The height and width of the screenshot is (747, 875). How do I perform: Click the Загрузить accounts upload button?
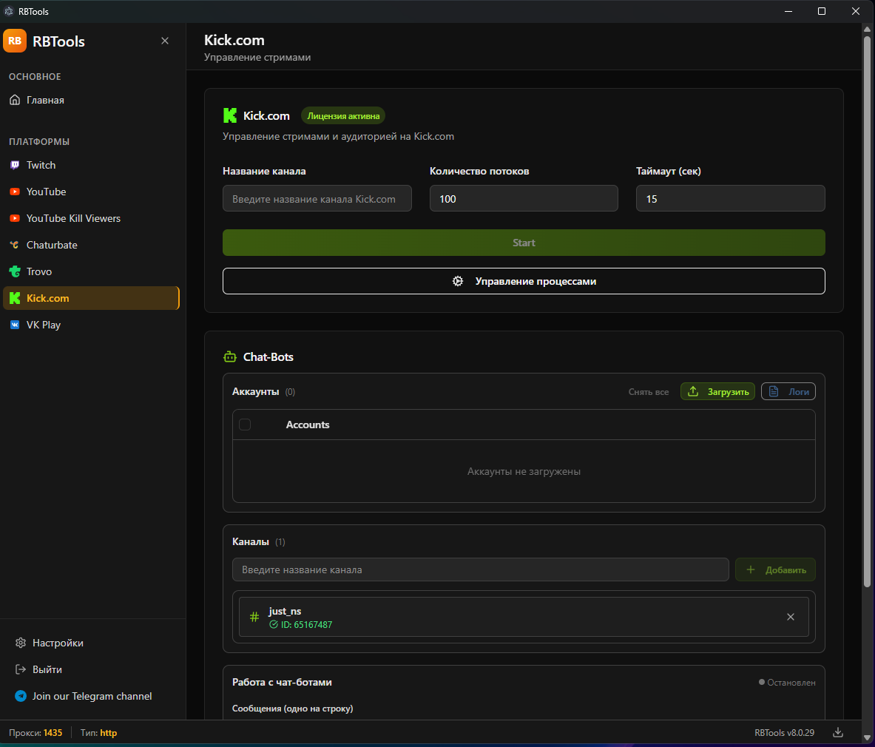pos(717,392)
